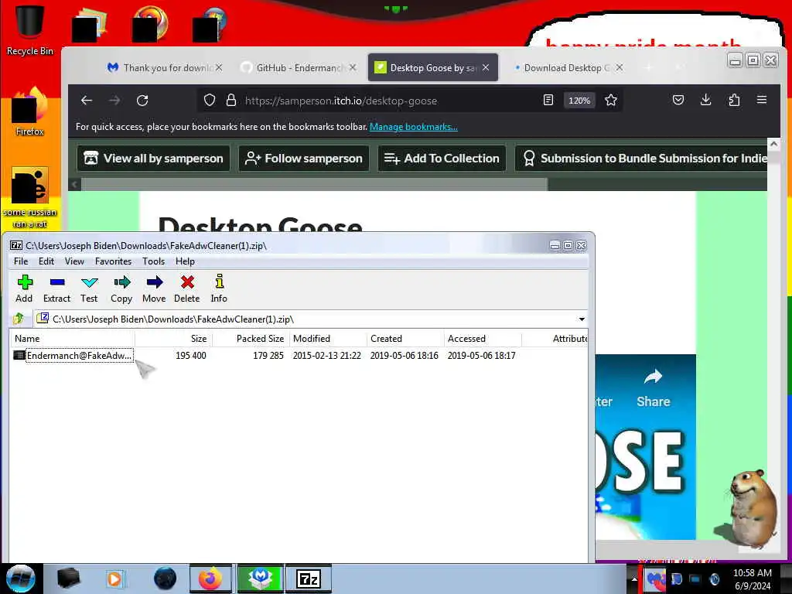Open Info for the selected item

click(219, 288)
